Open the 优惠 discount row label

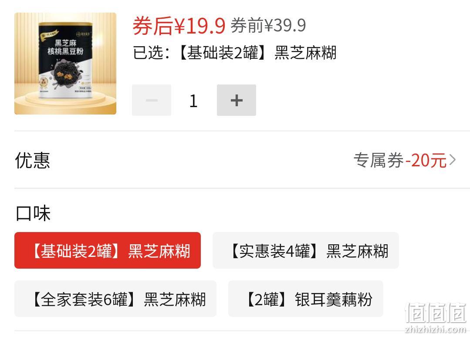[33, 160]
